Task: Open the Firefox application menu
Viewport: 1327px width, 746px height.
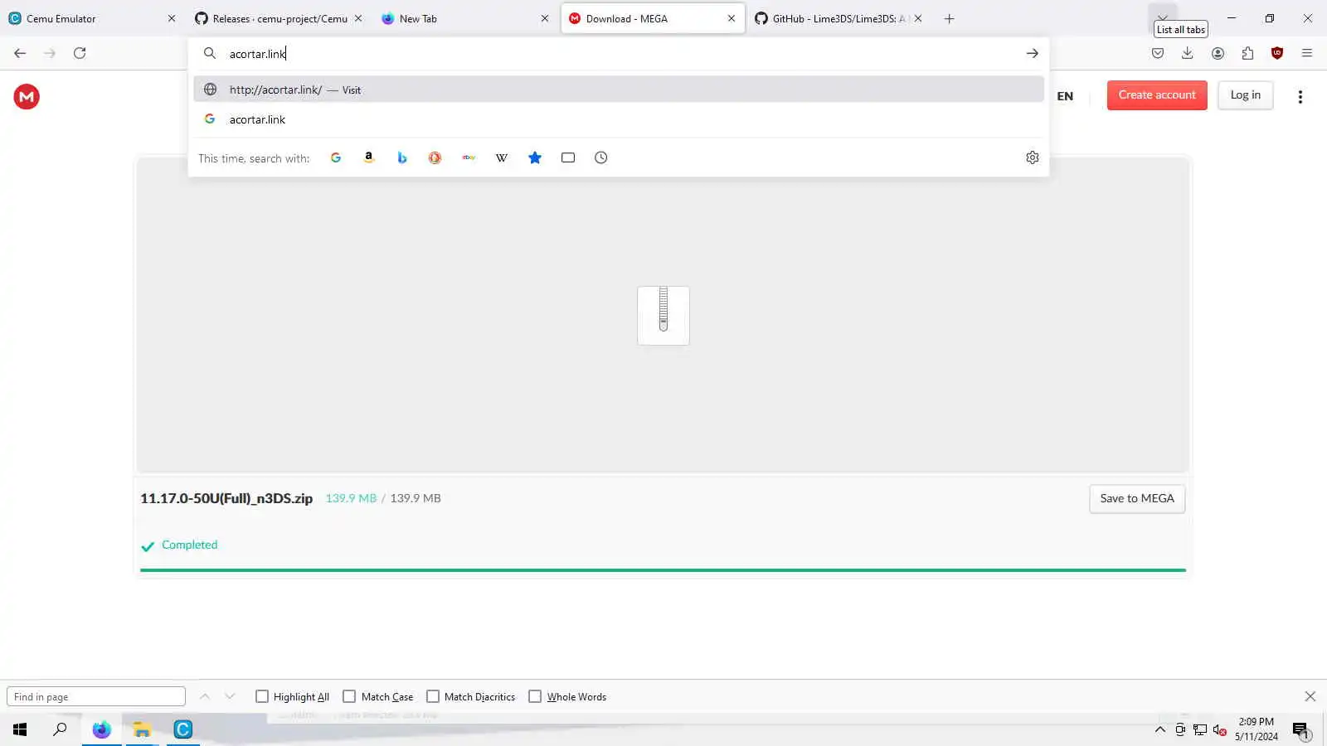Action: click(x=1307, y=53)
